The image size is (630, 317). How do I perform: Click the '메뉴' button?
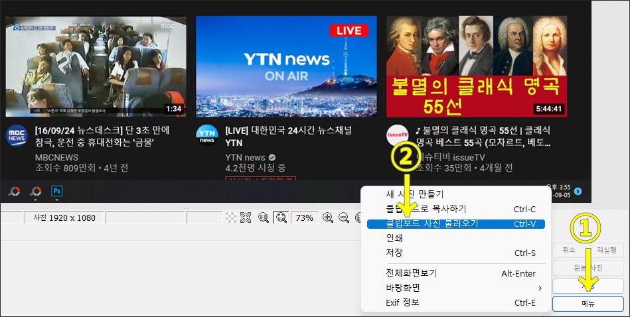pyautogui.click(x=588, y=304)
